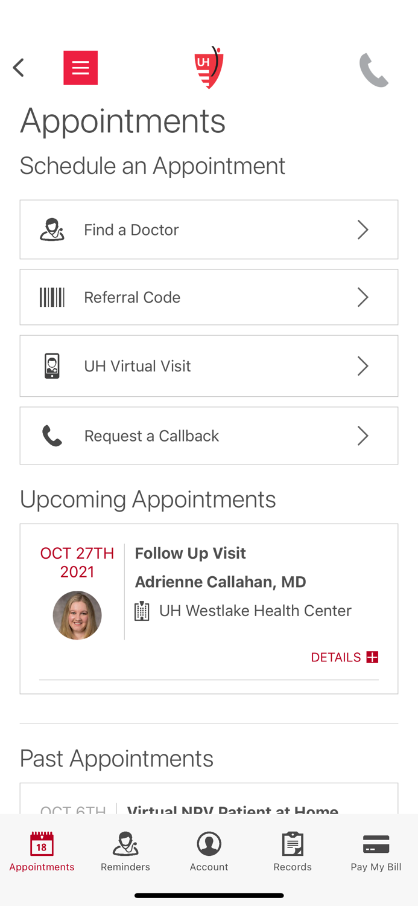The image size is (418, 906).
Task: Expand appointment DETAILS plus button
Action: click(x=372, y=657)
